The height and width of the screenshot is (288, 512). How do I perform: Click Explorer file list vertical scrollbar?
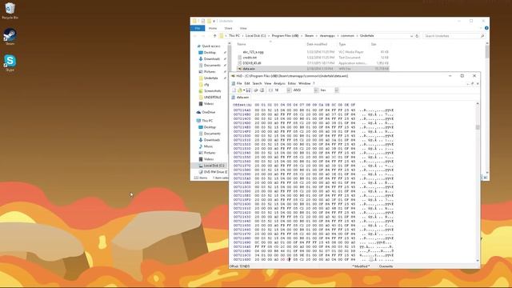pyautogui.click(x=487, y=52)
